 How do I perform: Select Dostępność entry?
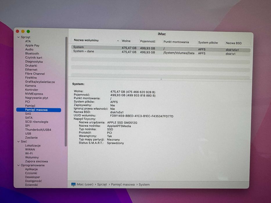click(x=33, y=181)
